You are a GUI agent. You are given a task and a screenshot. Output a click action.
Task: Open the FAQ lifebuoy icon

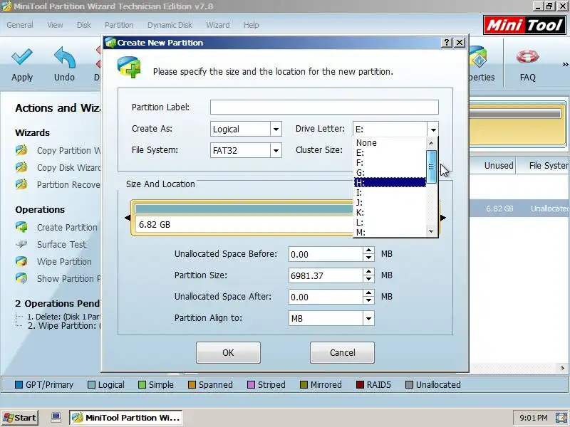[527, 57]
